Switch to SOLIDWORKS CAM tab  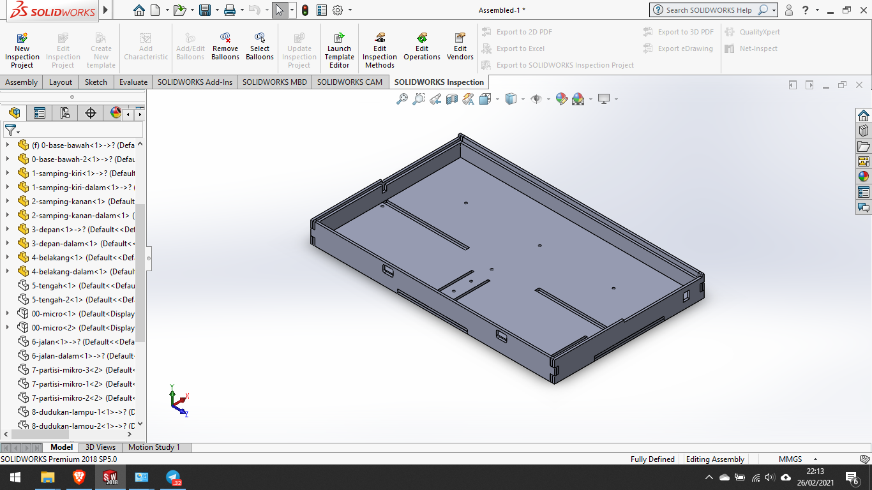click(x=350, y=82)
